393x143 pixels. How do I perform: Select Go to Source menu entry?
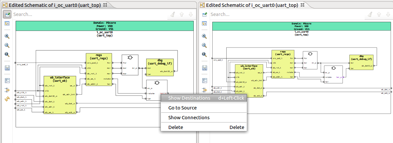[182, 108]
